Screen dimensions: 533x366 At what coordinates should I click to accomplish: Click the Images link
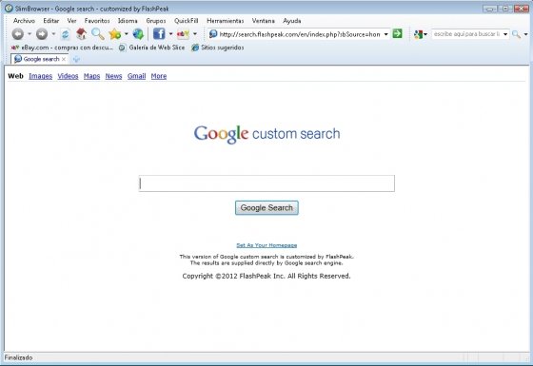pyautogui.click(x=40, y=76)
